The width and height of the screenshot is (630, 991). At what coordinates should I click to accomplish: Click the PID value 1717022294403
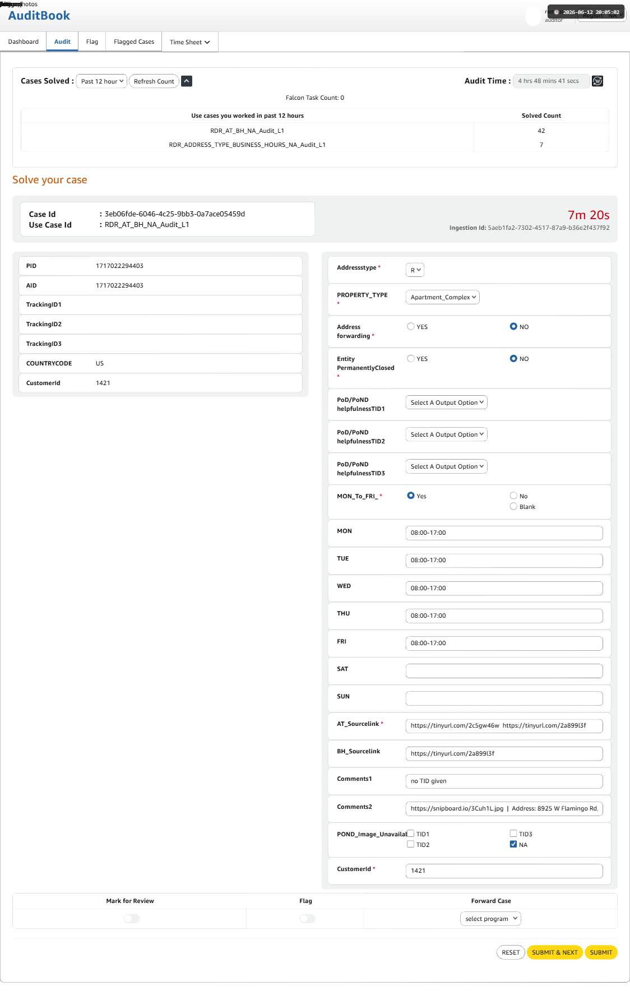(x=119, y=266)
